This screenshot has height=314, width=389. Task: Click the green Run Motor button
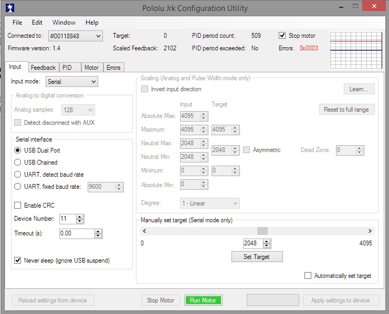click(x=203, y=300)
